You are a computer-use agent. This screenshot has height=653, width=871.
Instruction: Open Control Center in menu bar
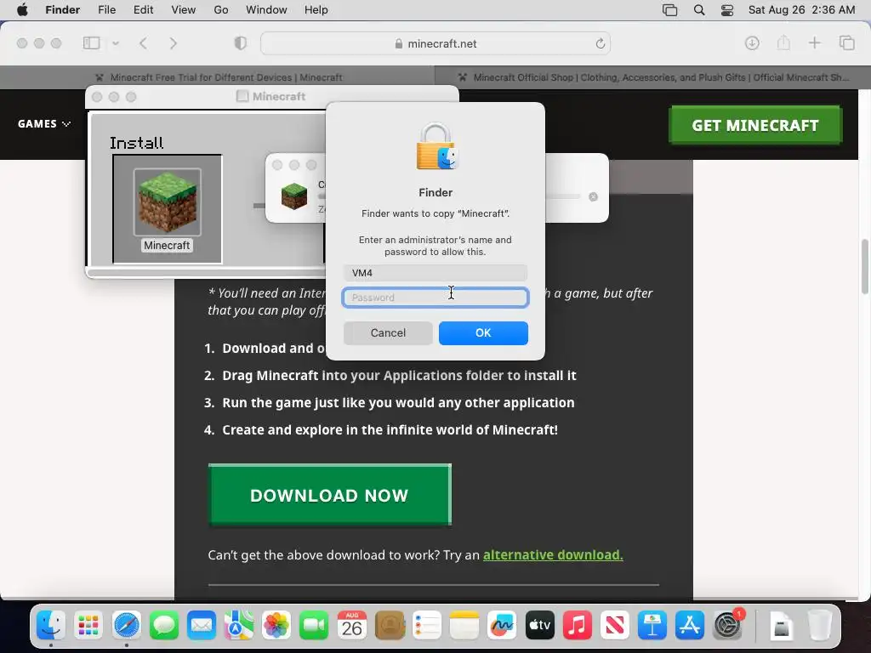tap(727, 10)
